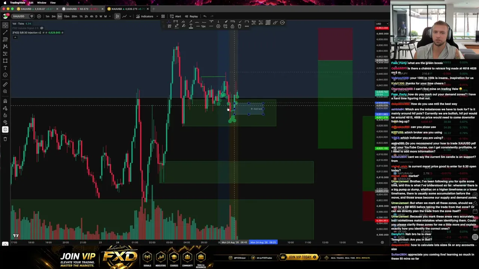The width and height of the screenshot is (479, 269).
Task: Select the crosshair cursor tool
Action: click(5, 25)
